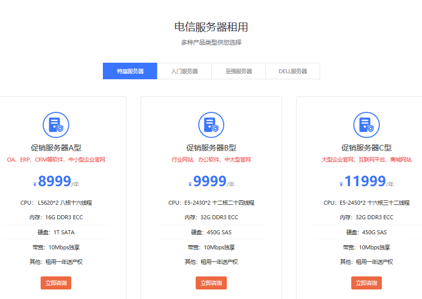Click the server icon above 促销服务器A型
Viewport: 422px width, 299px height.
pos(56,125)
